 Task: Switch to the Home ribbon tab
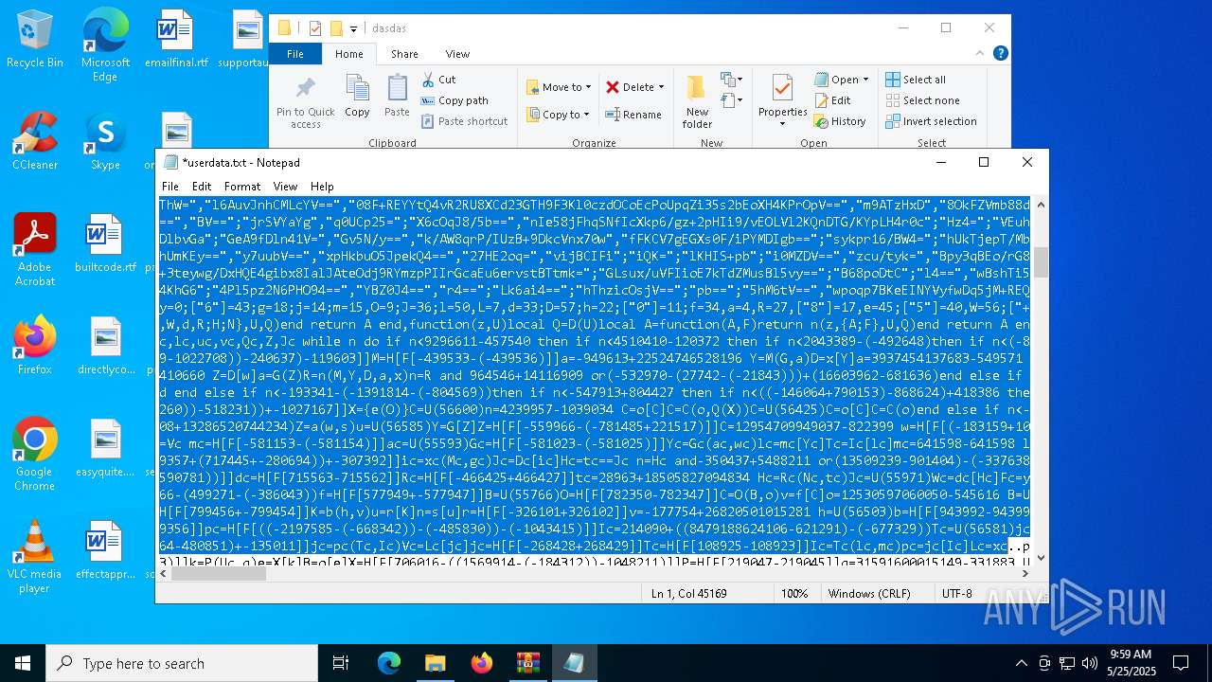click(x=349, y=54)
